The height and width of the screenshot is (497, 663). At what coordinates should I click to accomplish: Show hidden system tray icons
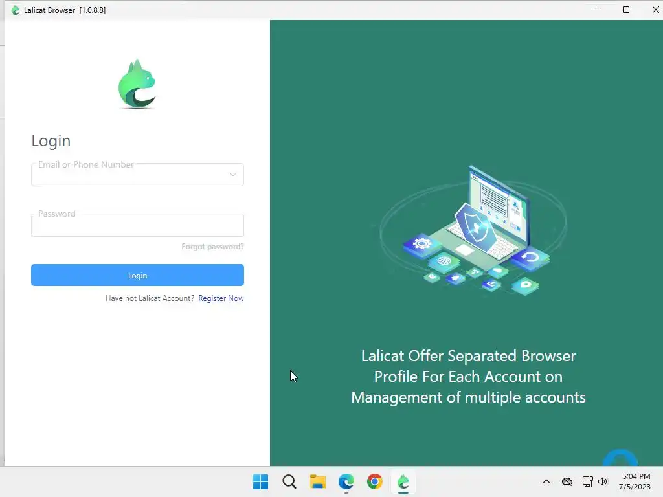point(546,481)
